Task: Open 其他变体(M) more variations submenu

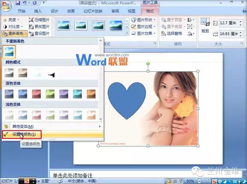Action: click(x=53, y=126)
